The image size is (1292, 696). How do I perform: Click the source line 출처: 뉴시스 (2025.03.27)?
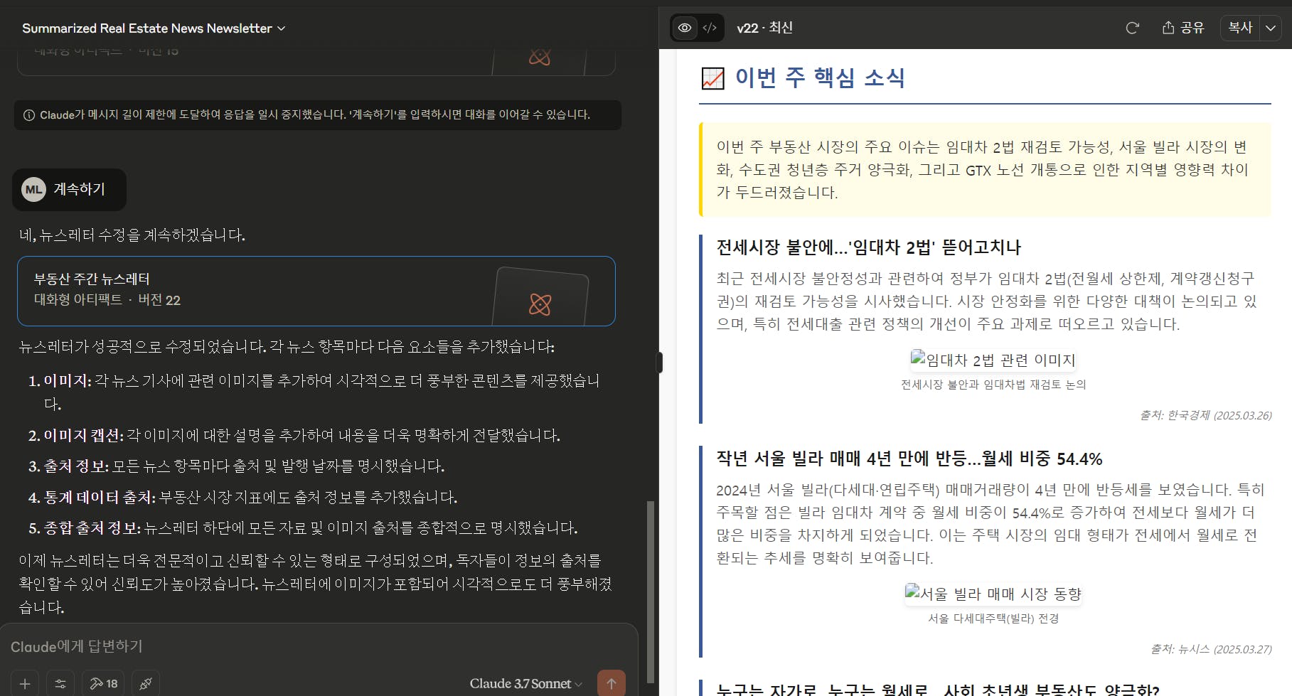pos(1211,649)
